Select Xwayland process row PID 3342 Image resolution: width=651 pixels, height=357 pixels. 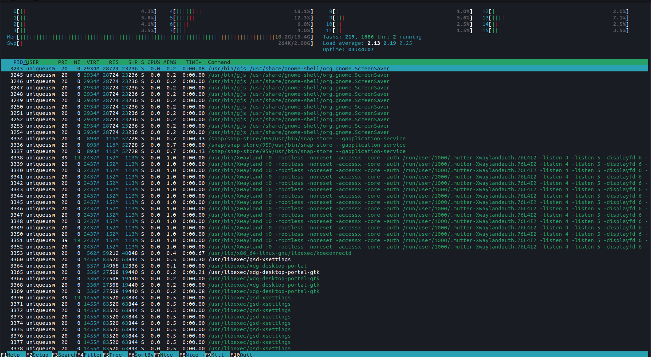click(x=324, y=183)
